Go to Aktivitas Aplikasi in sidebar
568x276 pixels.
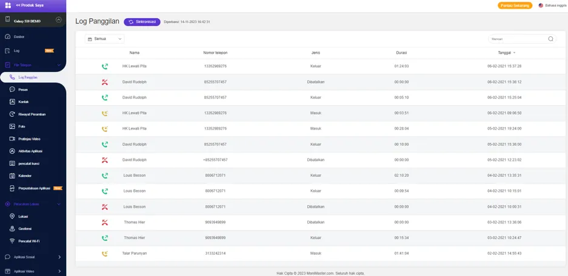pos(30,151)
